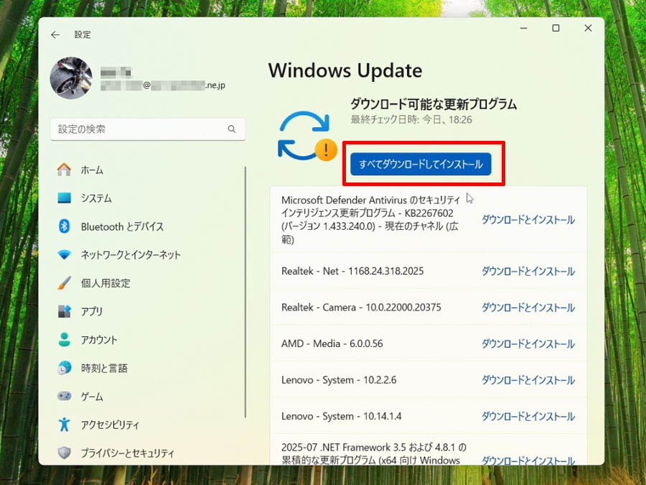The height and width of the screenshot is (485, 646).
Task: Click the Home house icon in sidebar
Action: pos(64,170)
